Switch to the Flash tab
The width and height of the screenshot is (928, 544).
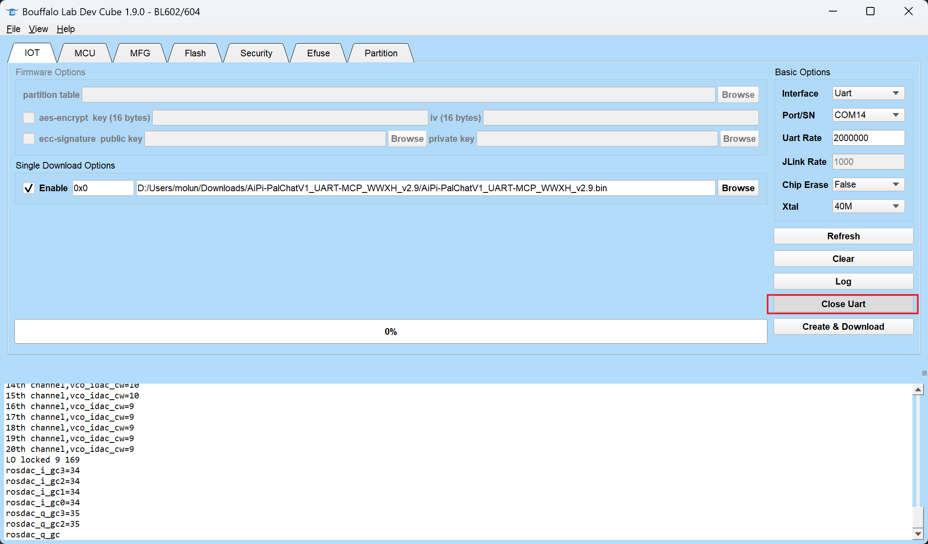pyautogui.click(x=195, y=53)
